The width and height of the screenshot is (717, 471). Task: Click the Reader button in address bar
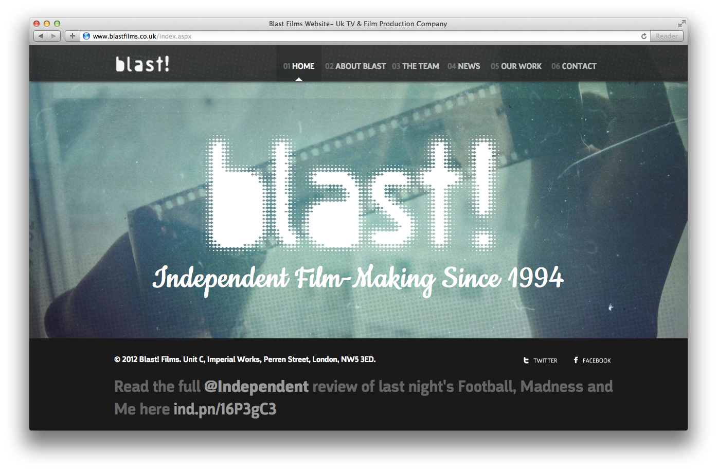[667, 36]
